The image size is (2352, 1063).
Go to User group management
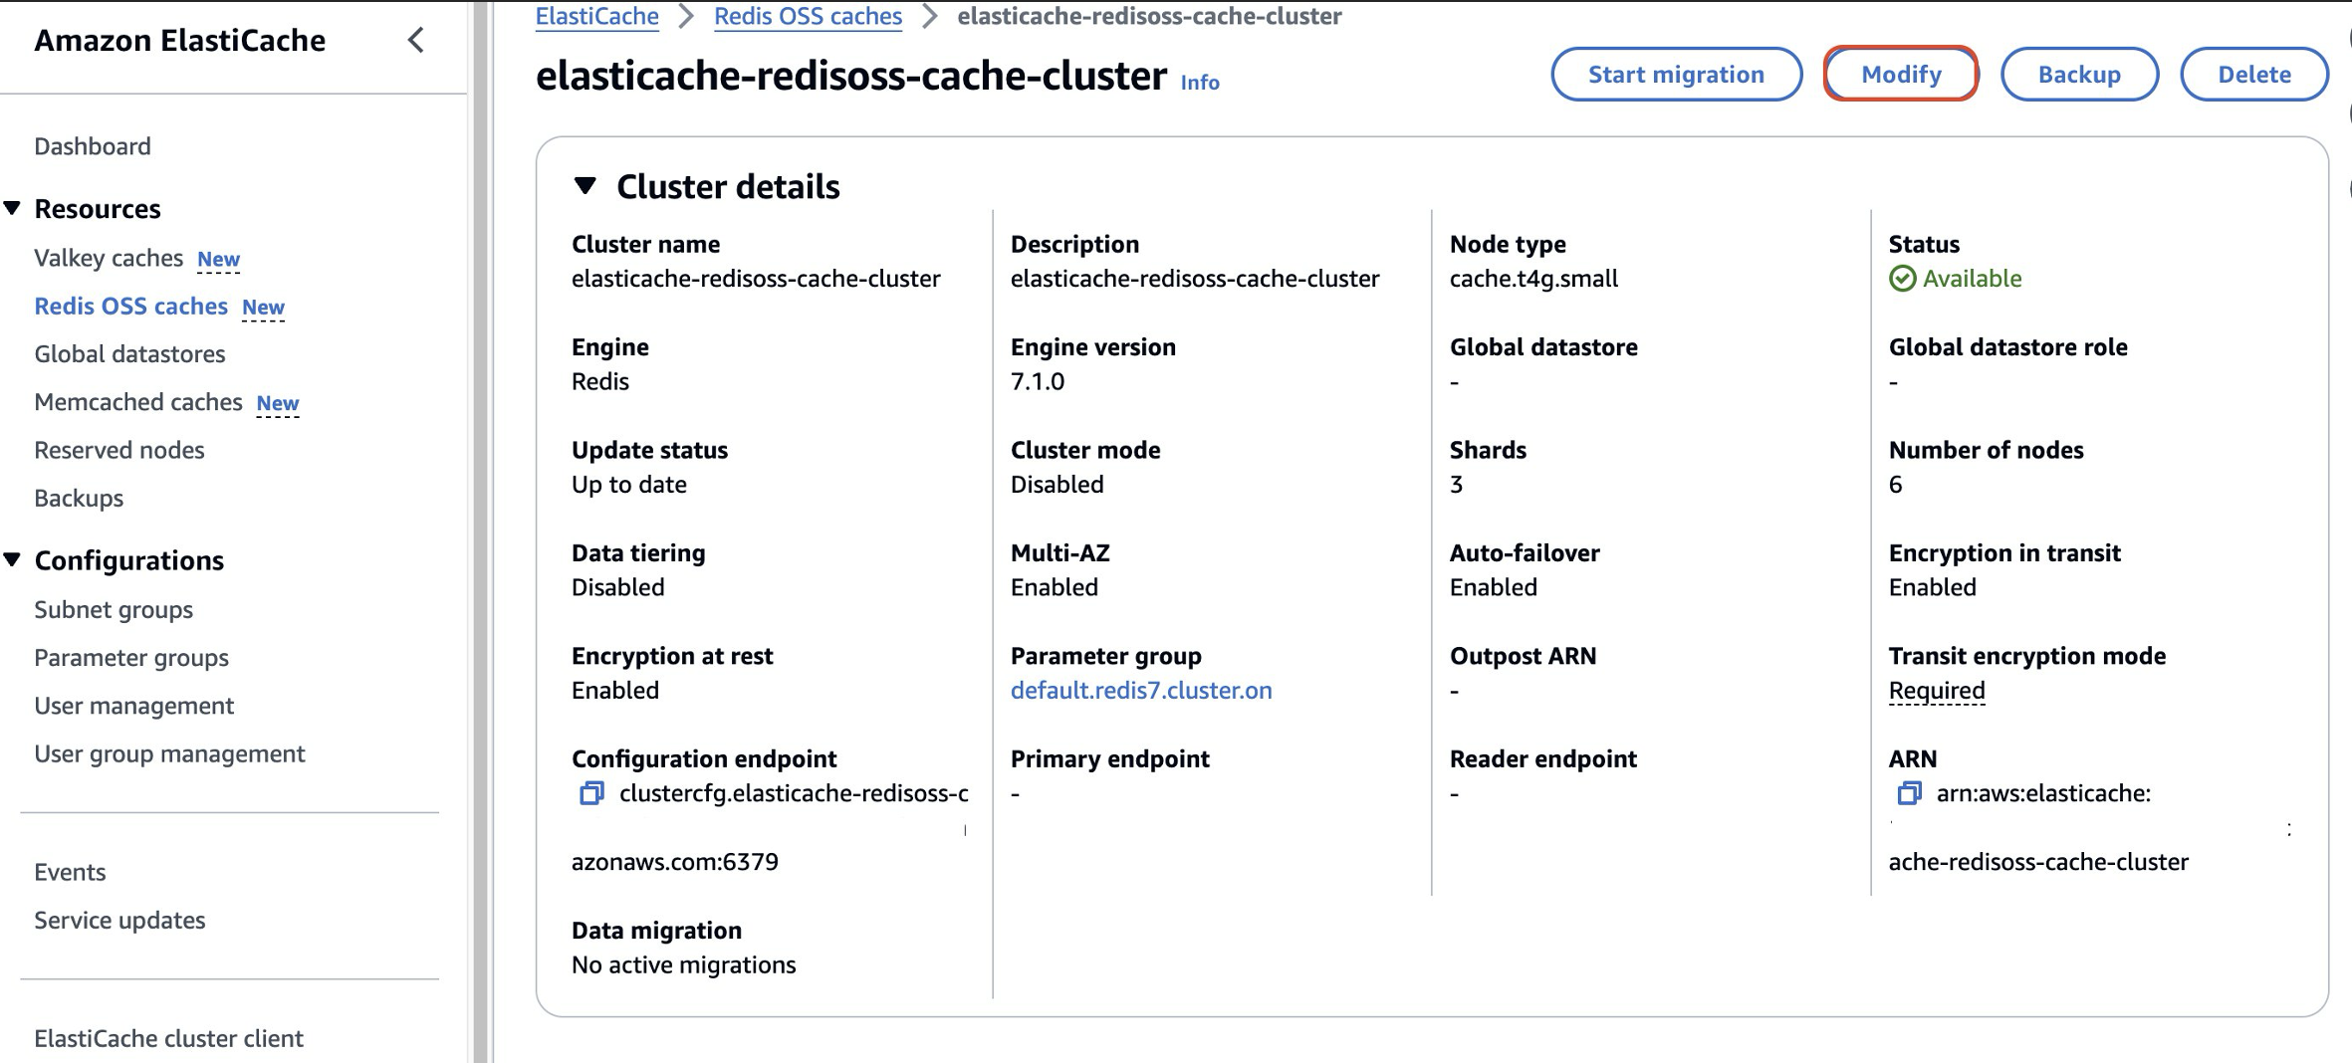pos(169,753)
